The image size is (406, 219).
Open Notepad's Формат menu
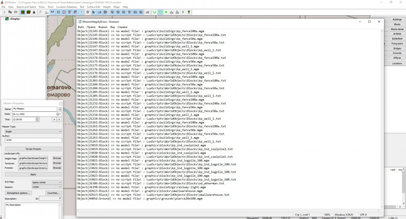103,27
